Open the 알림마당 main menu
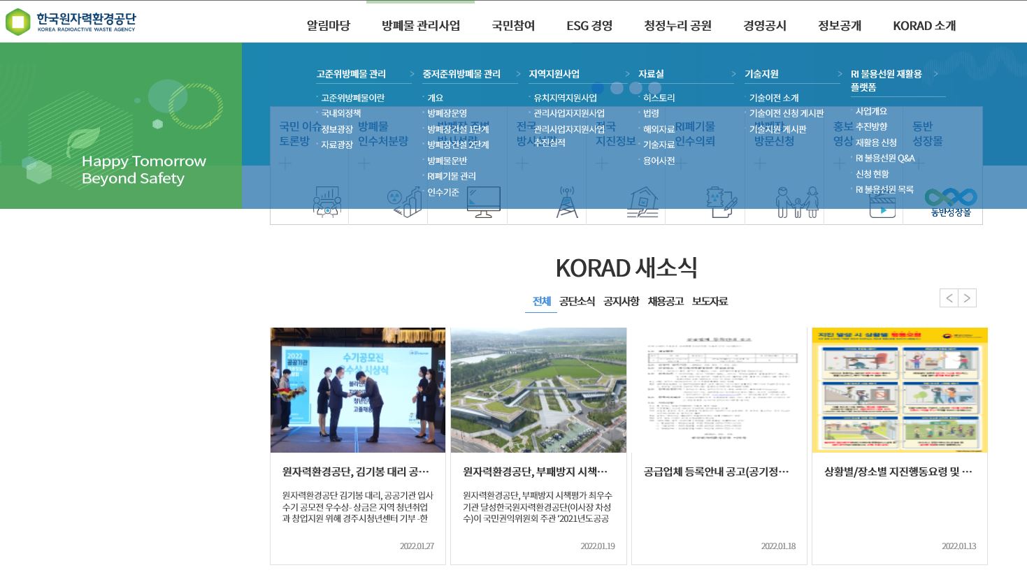Image resolution: width=1027 pixels, height=584 pixels. point(328,26)
